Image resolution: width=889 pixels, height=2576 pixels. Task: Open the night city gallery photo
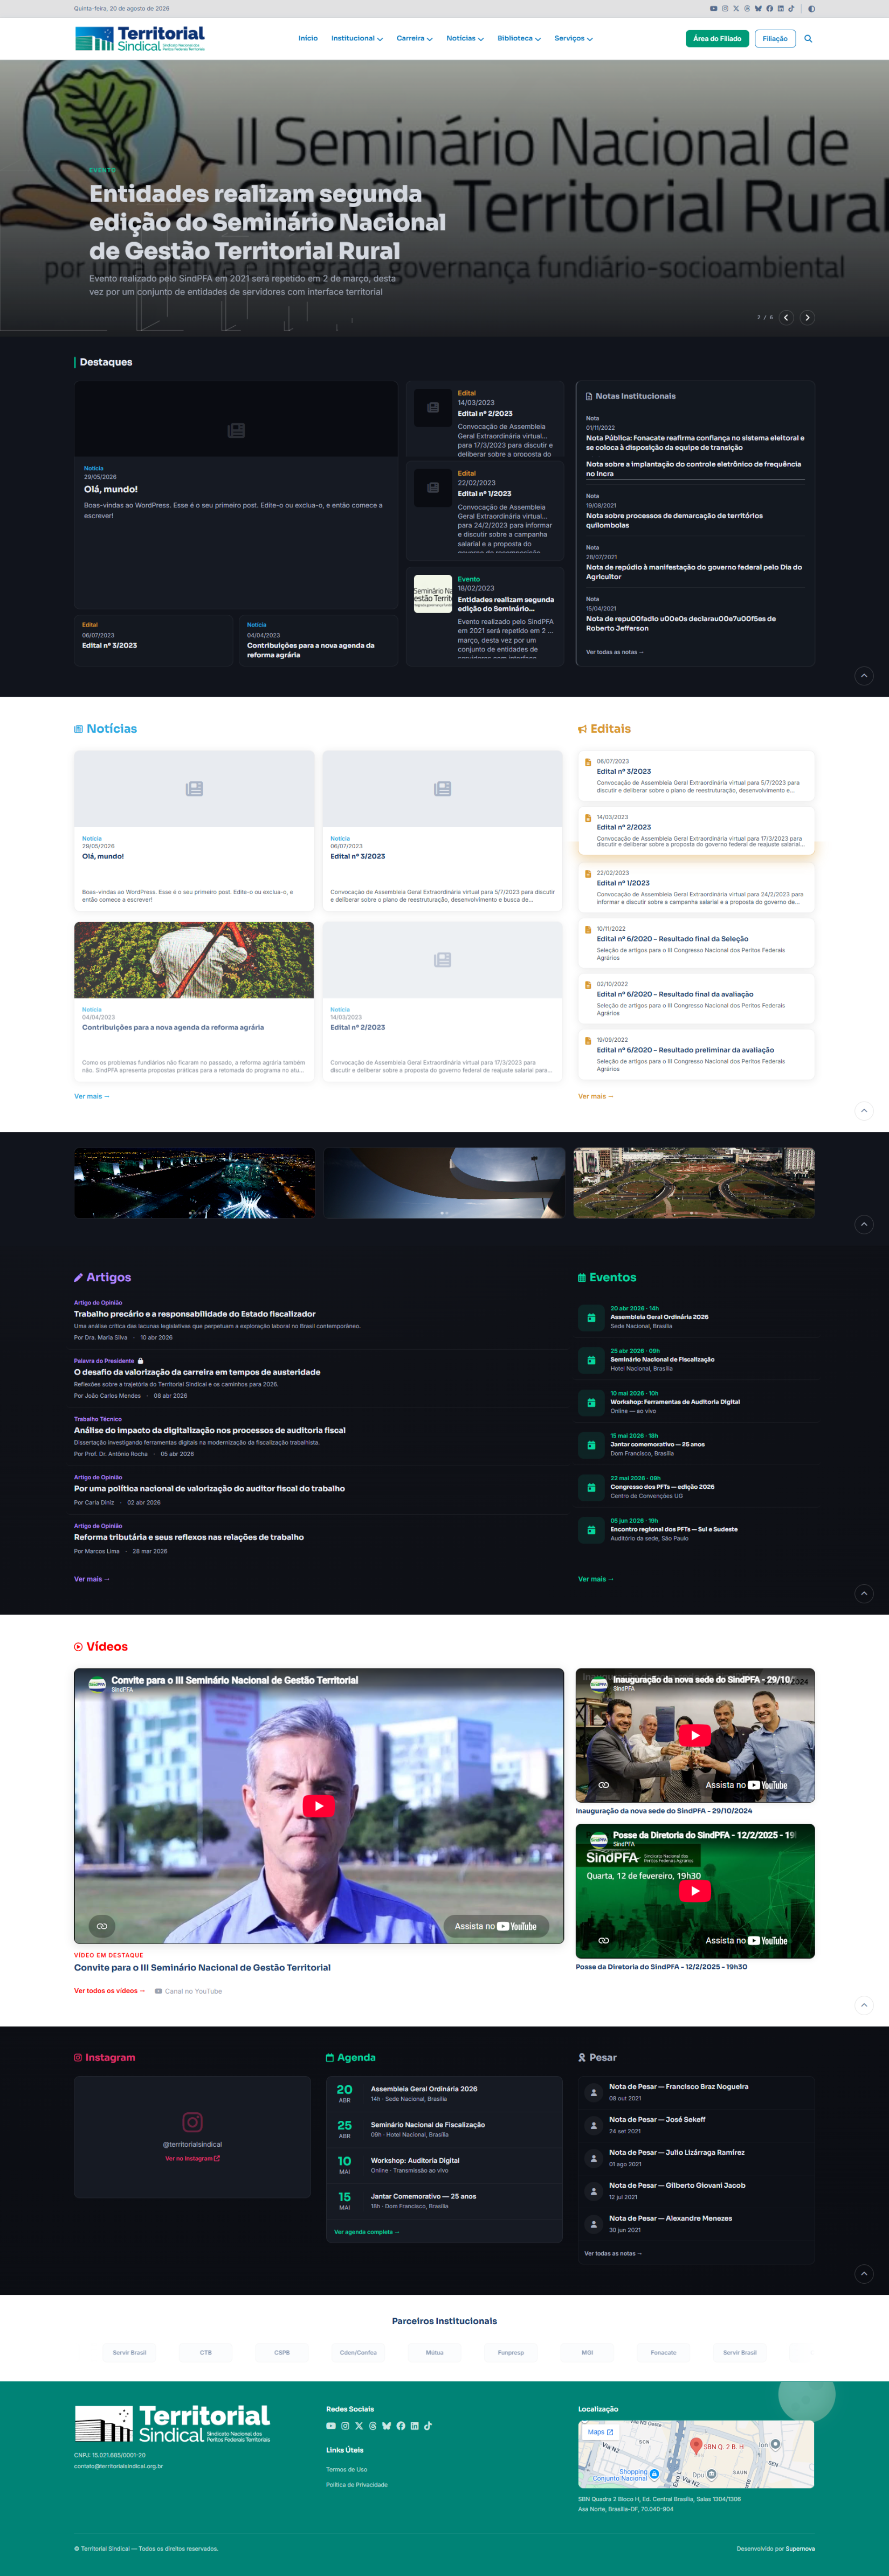click(194, 1183)
